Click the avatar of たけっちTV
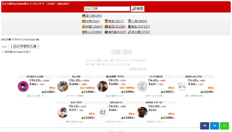 tap(63, 112)
